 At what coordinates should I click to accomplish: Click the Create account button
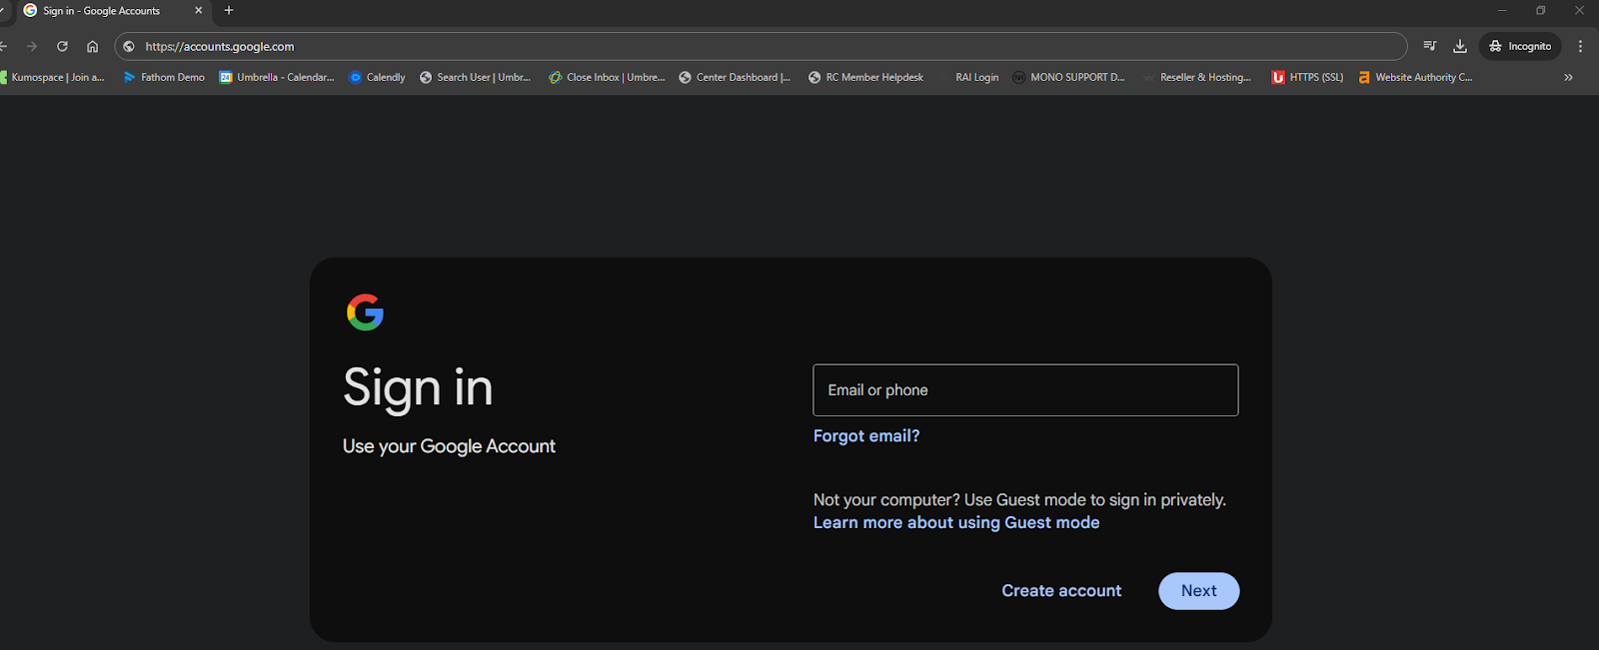click(x=1061, y=591)
